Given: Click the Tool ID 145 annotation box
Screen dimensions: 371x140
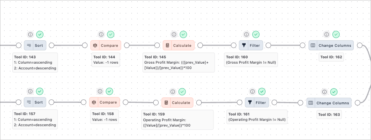Looking at the screenshot, I should 179,63.
